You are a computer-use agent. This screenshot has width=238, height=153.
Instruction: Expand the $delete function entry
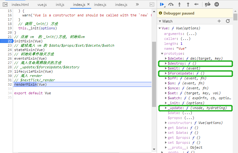(x=166, y=58)
